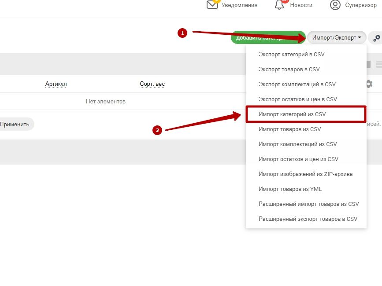Viewport: 382px width, 286px height.
Task: Click the Супервизор account name
Action: [x=361, y=5]
